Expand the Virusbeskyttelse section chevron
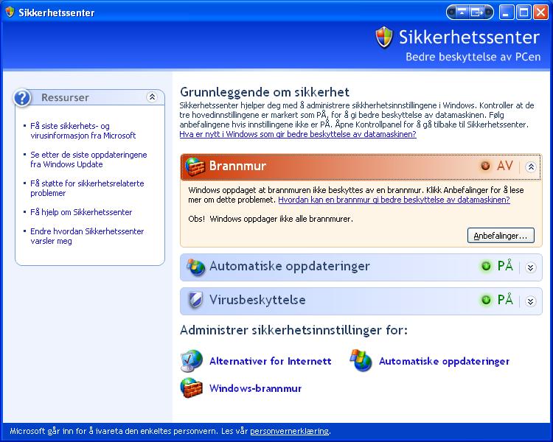The image size is (553, 442). point(530,301)
